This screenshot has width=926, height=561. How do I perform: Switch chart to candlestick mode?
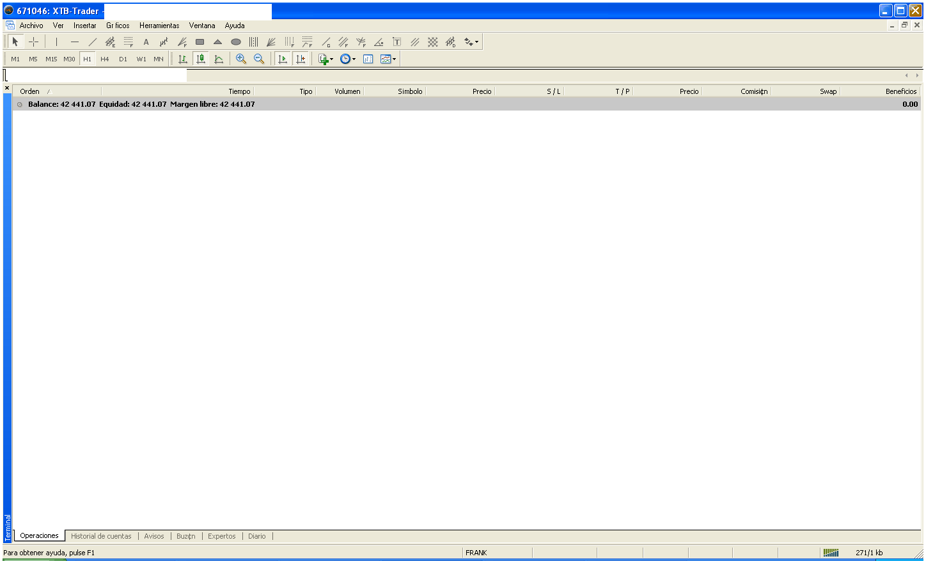tap(201, 59)
